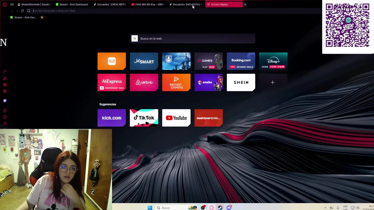Open the ESP LAA language switcher

click(345, 208)
